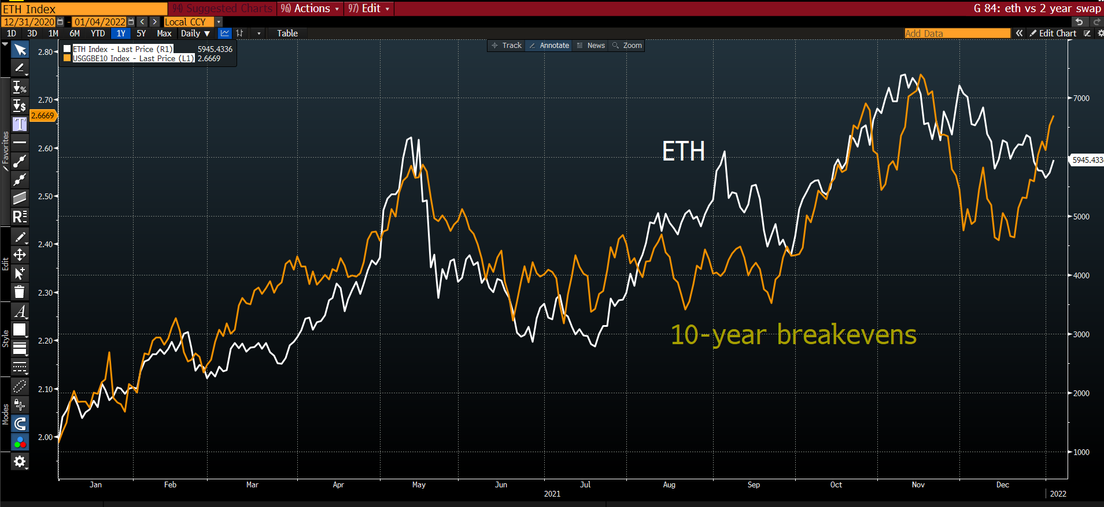This screenshot has width=1104, height=507.
Task: Click the trash can delete icon
Action: pos(20,292)
